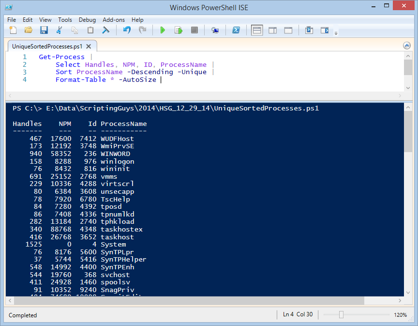The height and width of the screenshot is (326, 418).
Task: Click the Clear Console Pane icon
Action: pos(105,31)
